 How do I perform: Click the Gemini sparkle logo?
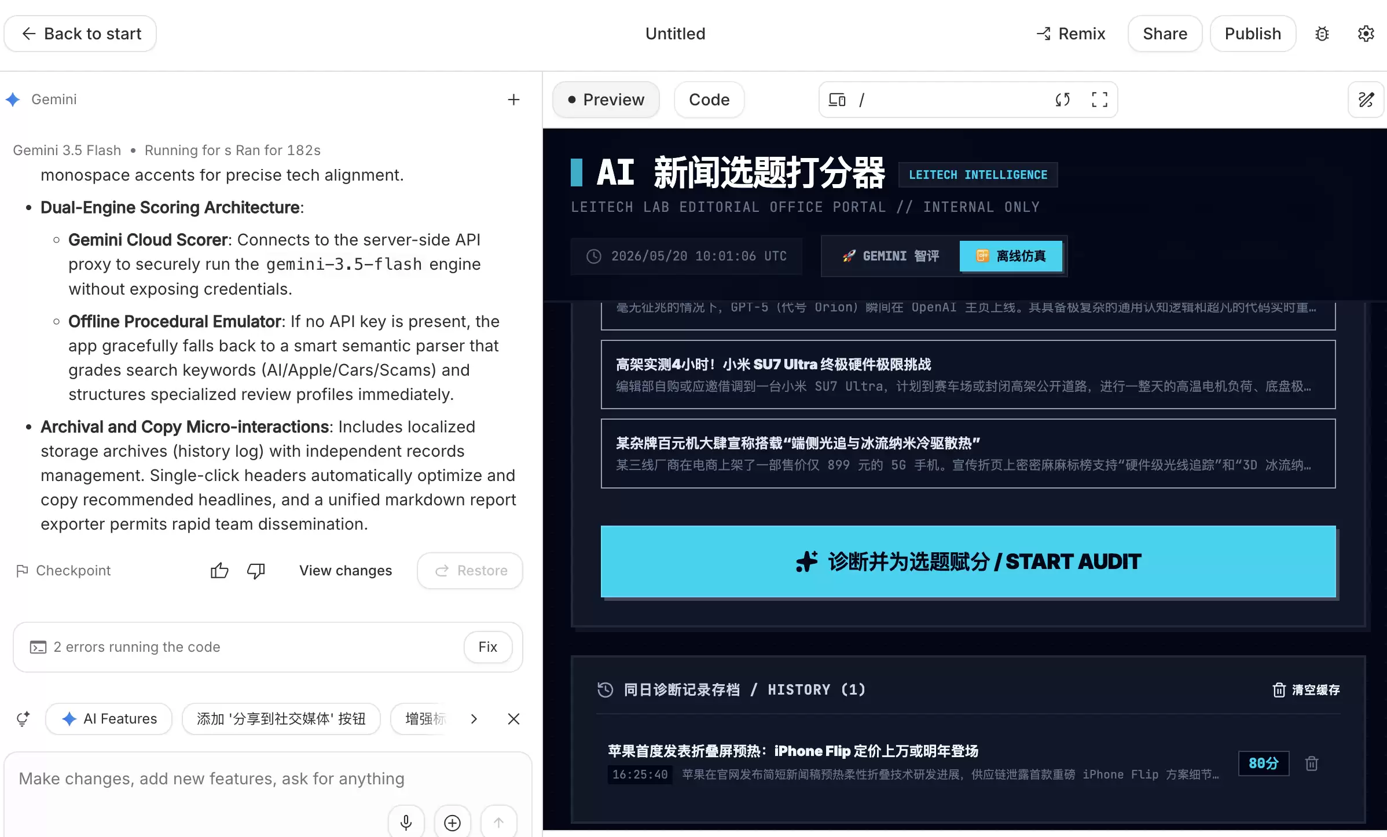click(13, 100)
